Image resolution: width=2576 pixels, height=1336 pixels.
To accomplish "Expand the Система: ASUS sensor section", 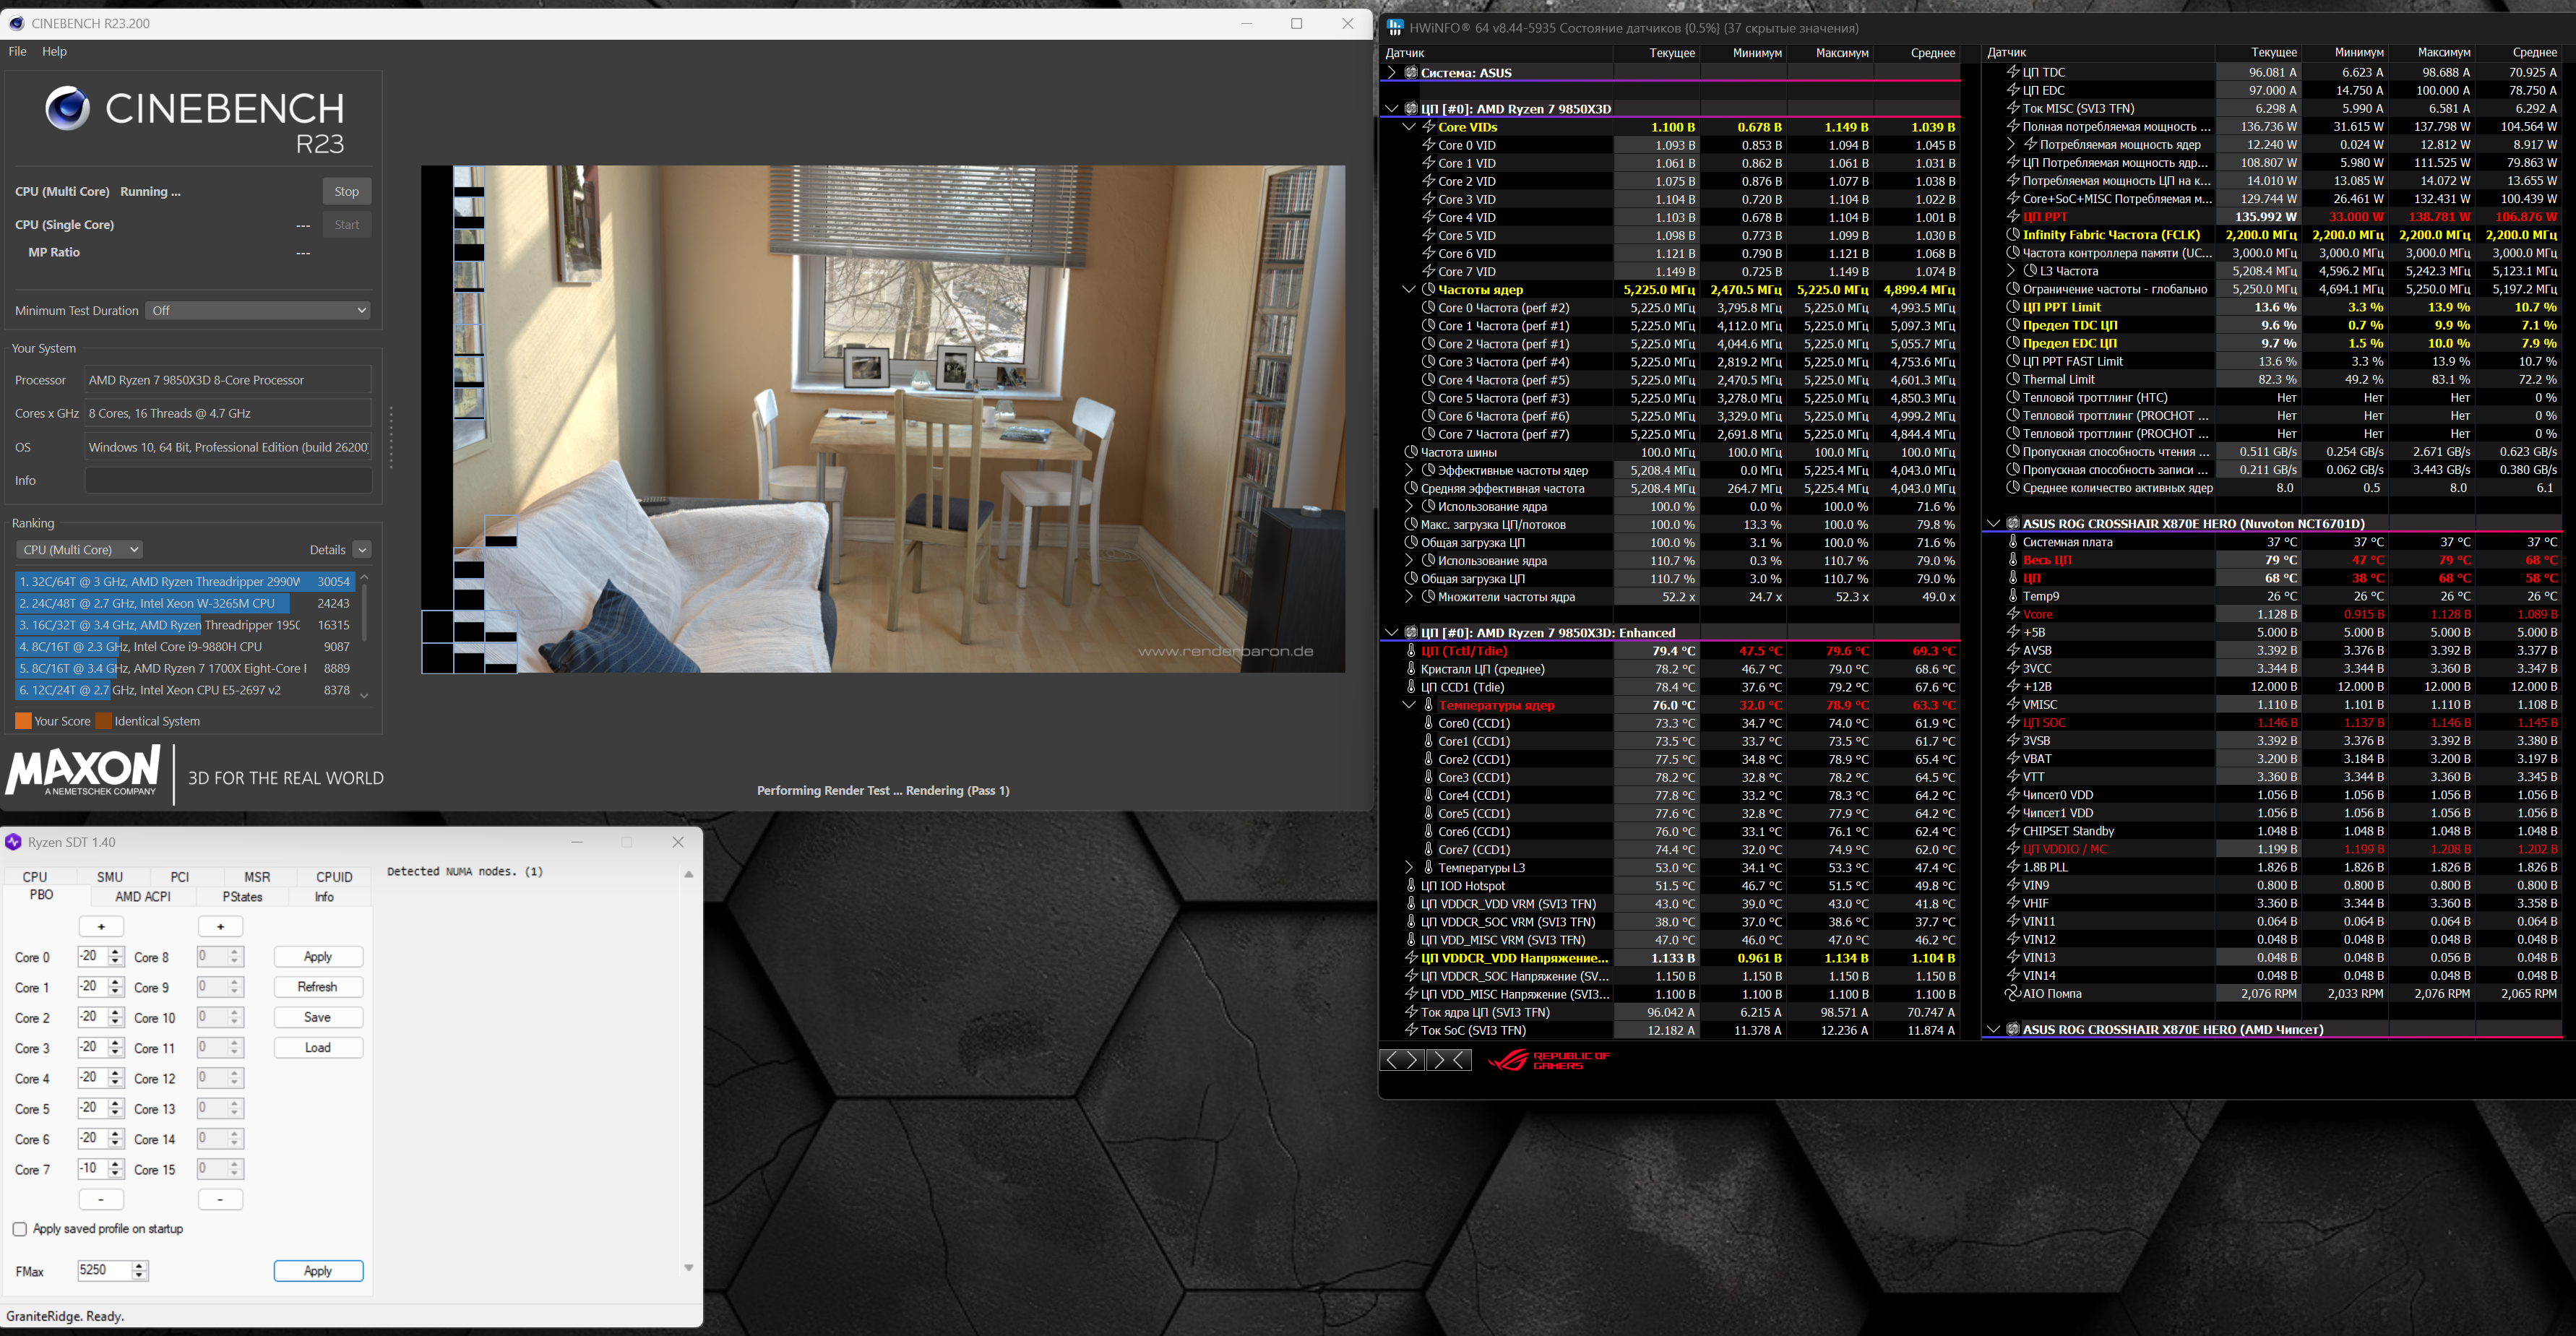I will [1391, 73].
